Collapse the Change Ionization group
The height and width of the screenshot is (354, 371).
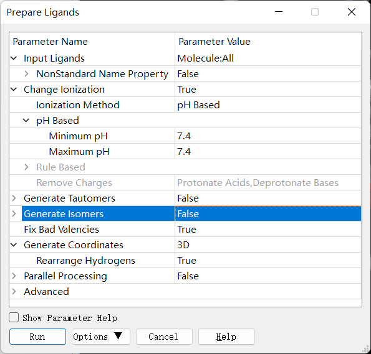(14, 89)
